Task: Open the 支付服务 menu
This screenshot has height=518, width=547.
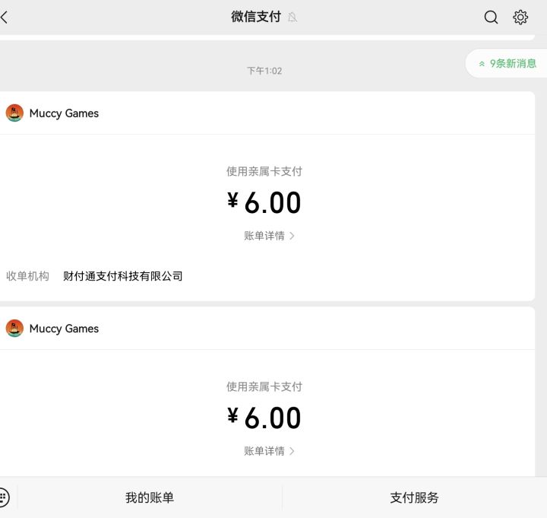Action: click(414, 498)
